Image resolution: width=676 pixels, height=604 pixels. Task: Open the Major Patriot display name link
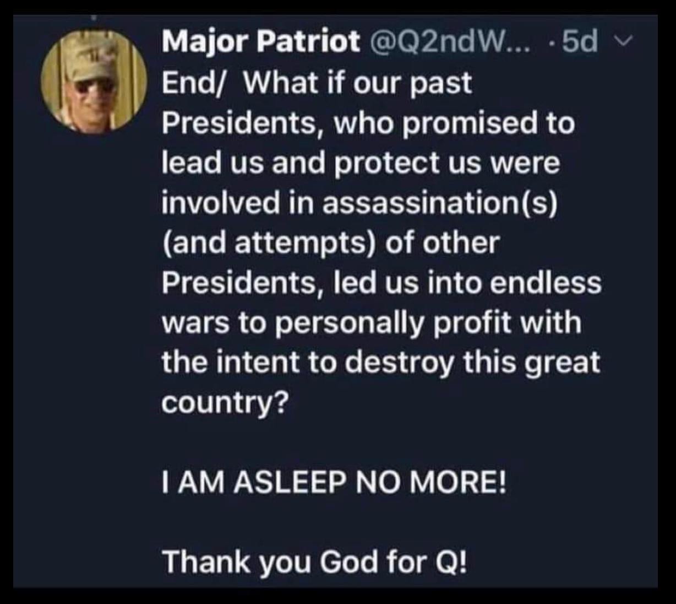[x=260, y=43]
